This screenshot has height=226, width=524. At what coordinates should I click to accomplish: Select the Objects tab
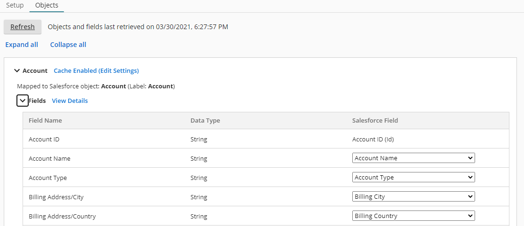[47, 5]
